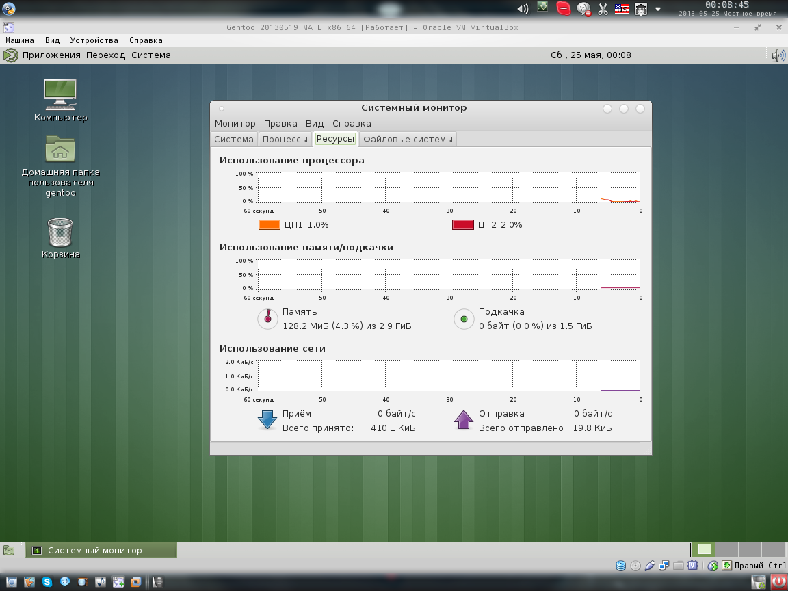788x591 pixels.
Task: Switch to the second workspace in pager
Action: [726, 550]
